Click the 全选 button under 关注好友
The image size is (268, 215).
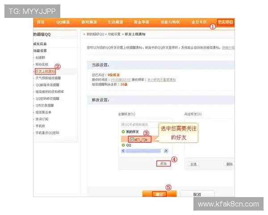pyautogui.click(x=193, y=164)
